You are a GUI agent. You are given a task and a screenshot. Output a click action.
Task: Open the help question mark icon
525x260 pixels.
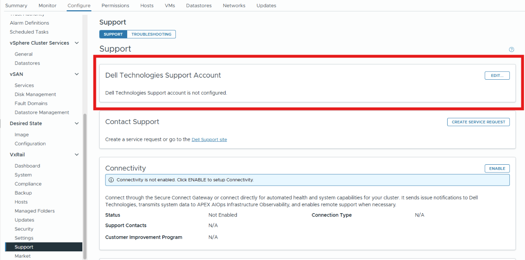coord(511,50)
